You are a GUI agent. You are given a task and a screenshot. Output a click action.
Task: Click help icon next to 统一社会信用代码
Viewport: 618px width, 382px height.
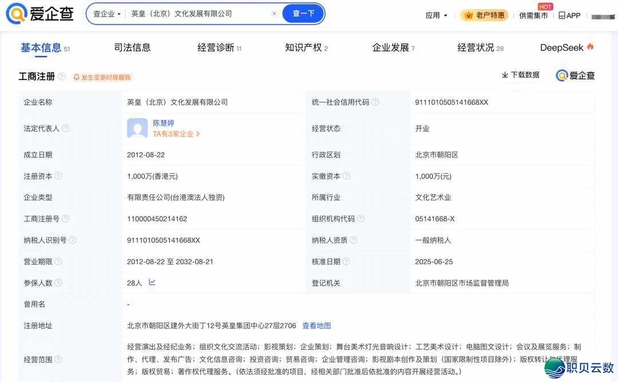coord(375,102)
